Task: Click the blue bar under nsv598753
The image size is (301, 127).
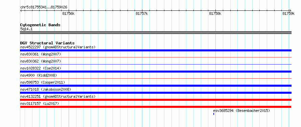Action: 156,86
